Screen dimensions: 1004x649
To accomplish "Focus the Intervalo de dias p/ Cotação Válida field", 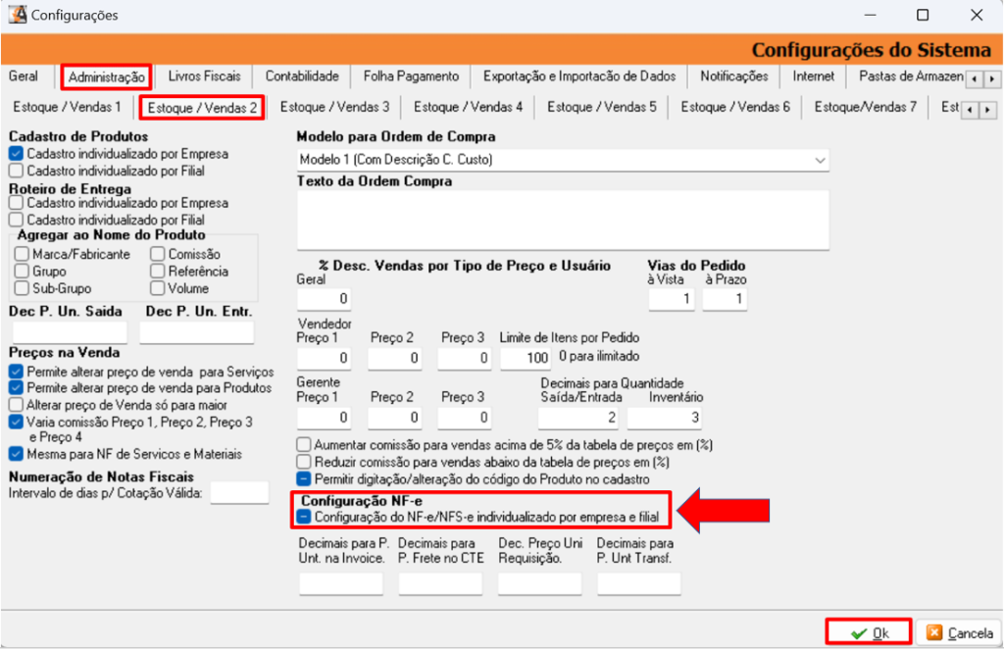I will pyautogui.click(x=238, y=492).
